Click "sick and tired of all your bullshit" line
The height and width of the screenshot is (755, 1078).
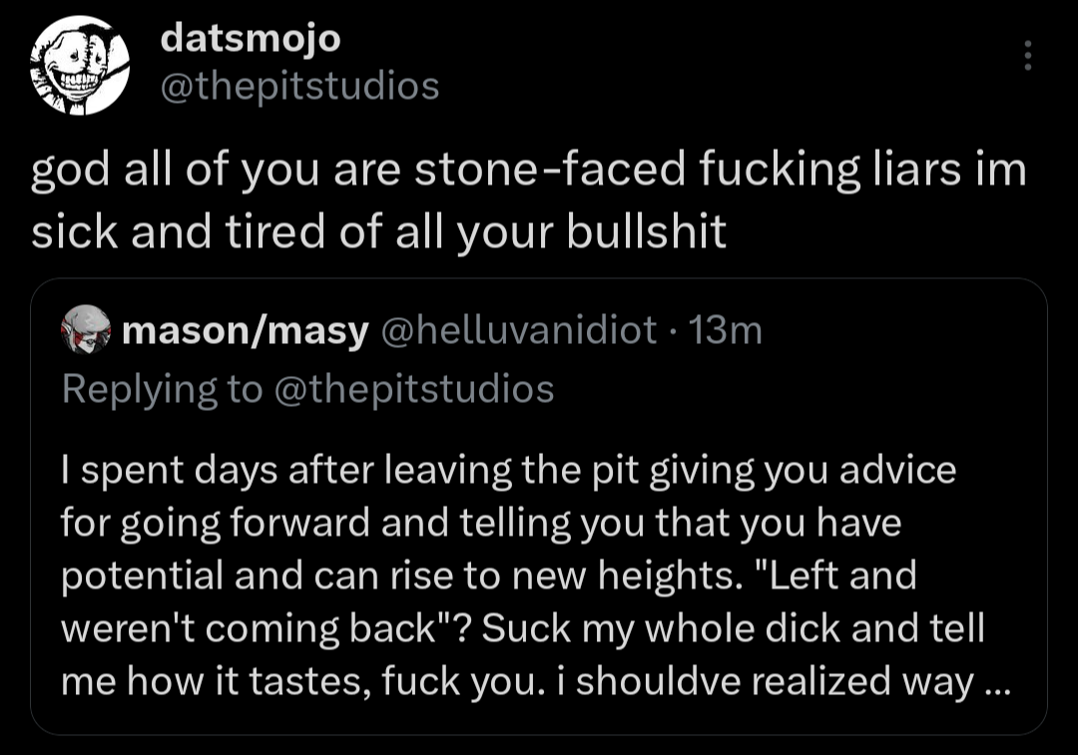pyautogui.click(x=378, y=231)
